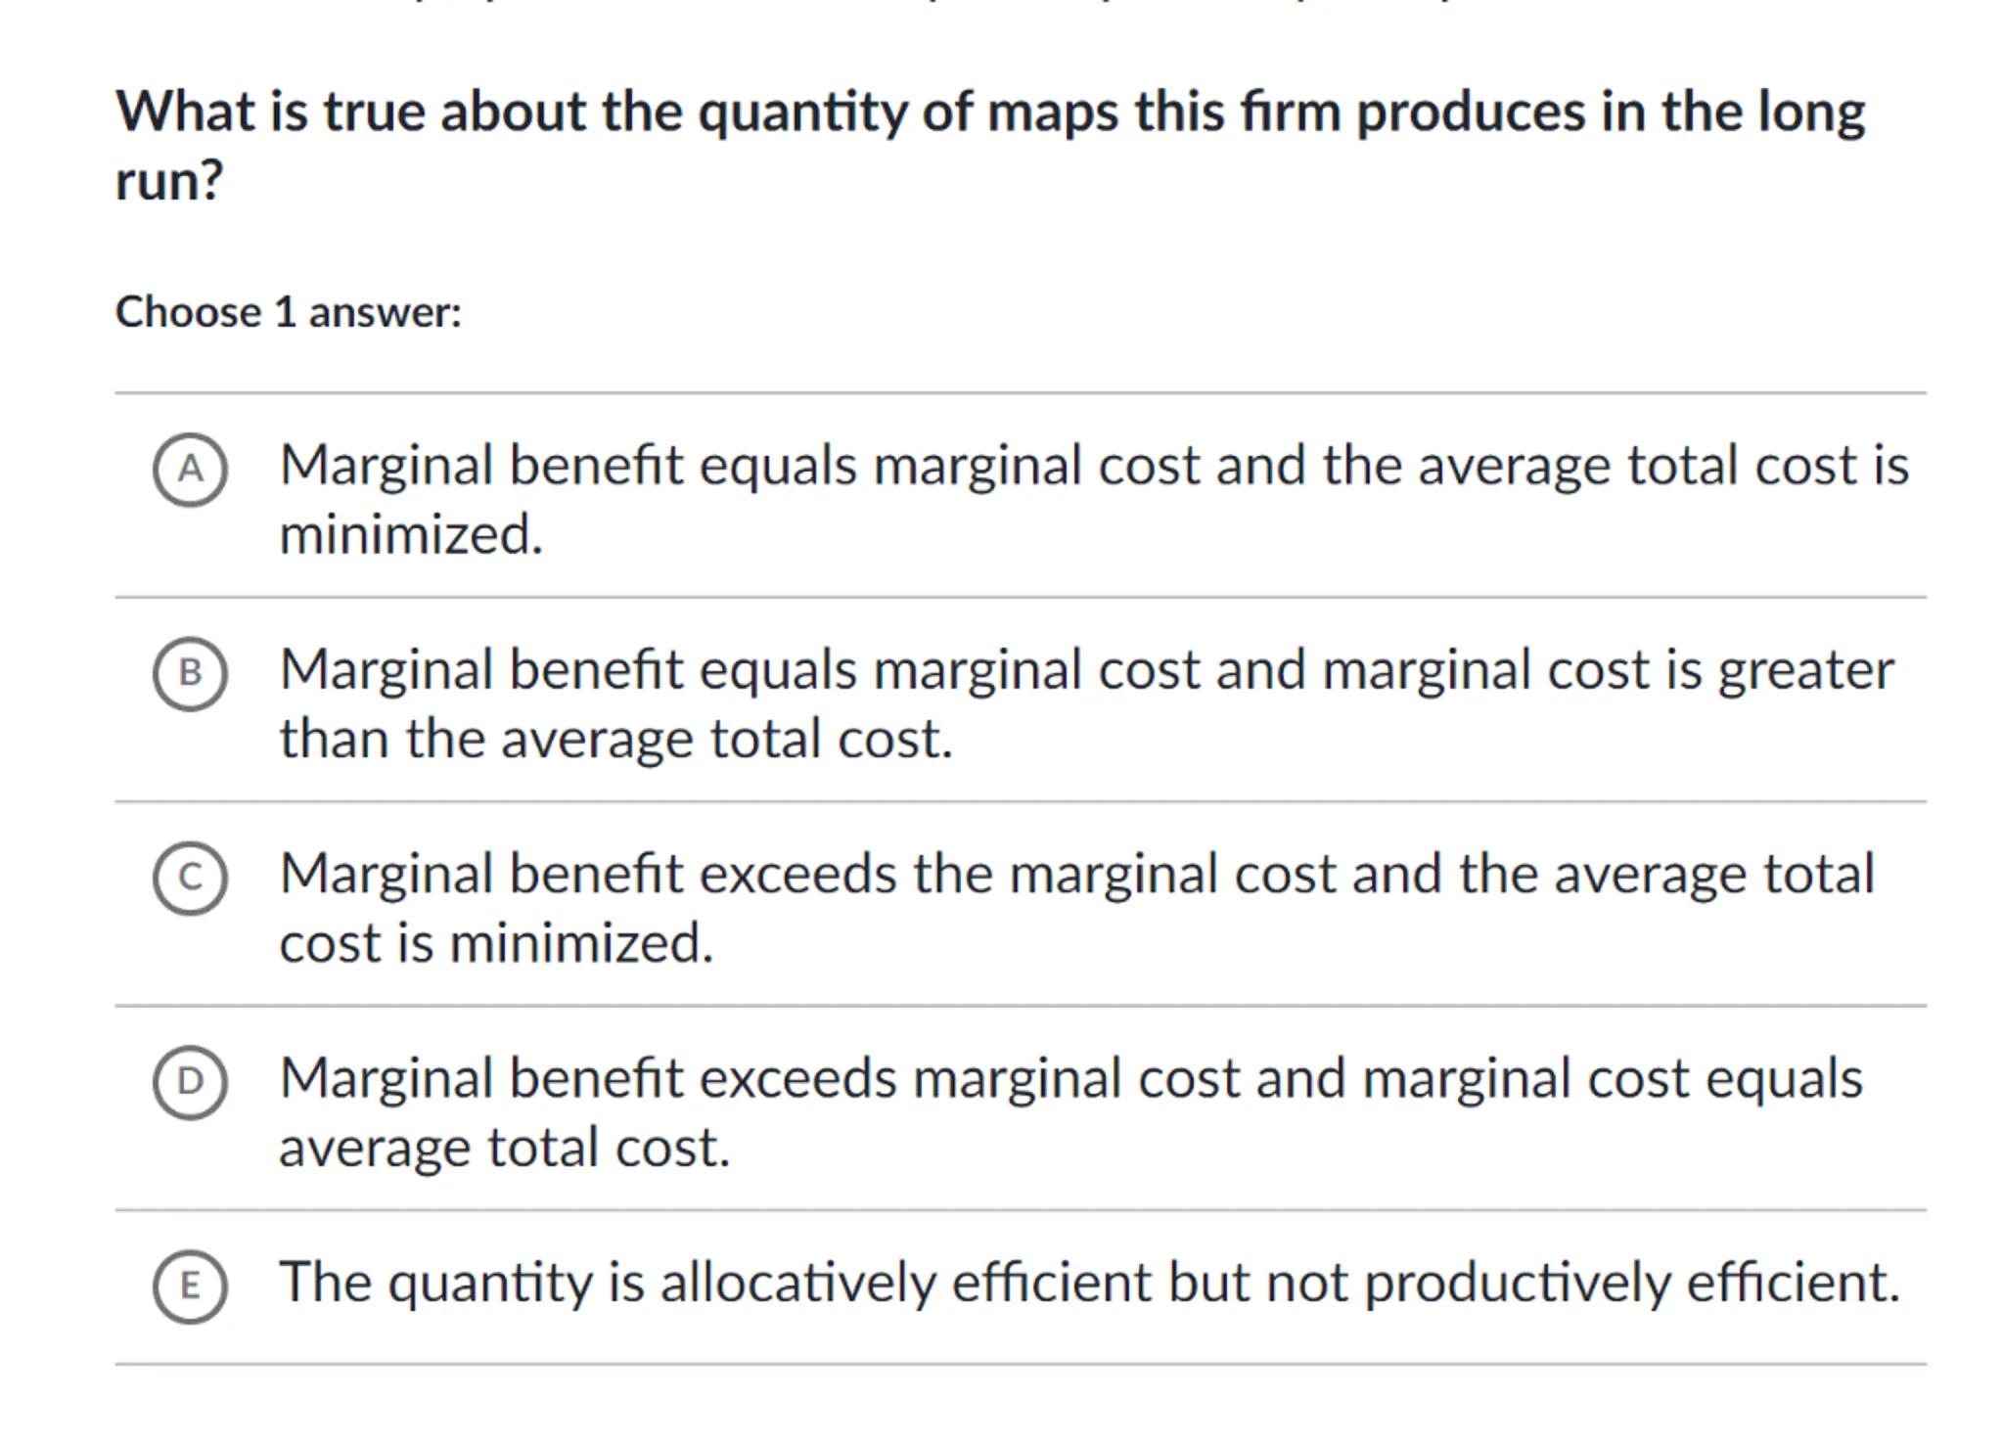Click the "average total cost." line in D
The height and width of the screenshot is (1445, 2002).
pyautogui.click(x=504, y=1148)
